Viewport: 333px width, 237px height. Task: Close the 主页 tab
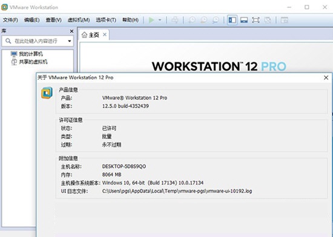[x=105, y=34]
